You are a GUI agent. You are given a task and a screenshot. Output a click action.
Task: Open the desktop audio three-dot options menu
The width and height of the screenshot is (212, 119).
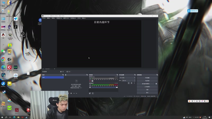pyautogui.click(x=90, y=85)
